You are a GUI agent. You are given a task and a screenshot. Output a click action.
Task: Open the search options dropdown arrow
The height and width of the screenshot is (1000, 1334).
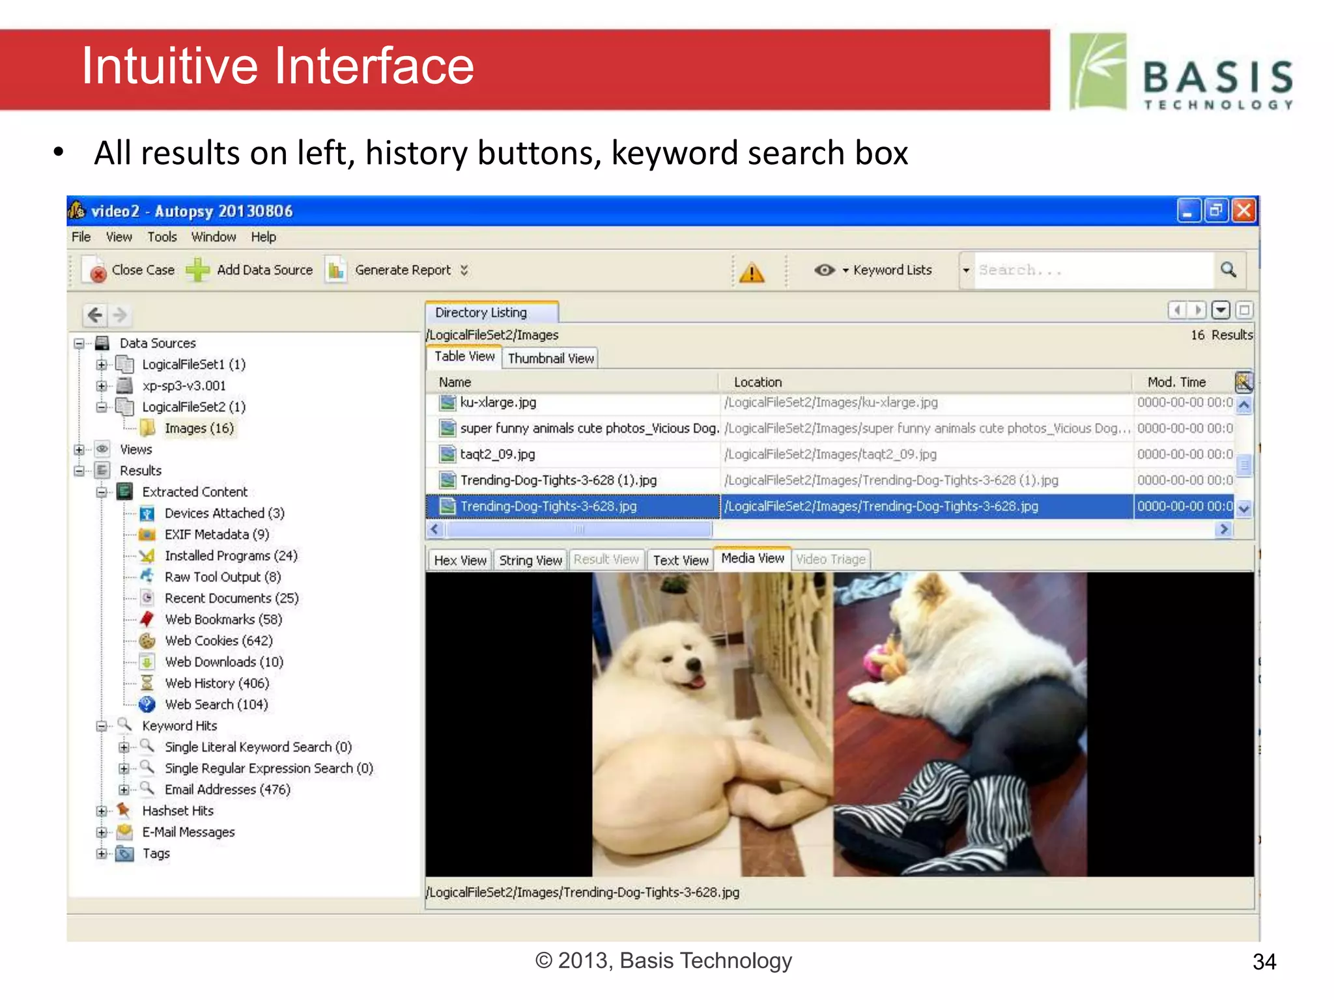point(967,270)
